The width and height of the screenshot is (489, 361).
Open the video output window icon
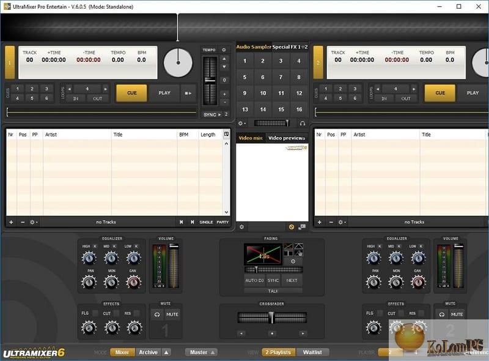click(302, 227)
